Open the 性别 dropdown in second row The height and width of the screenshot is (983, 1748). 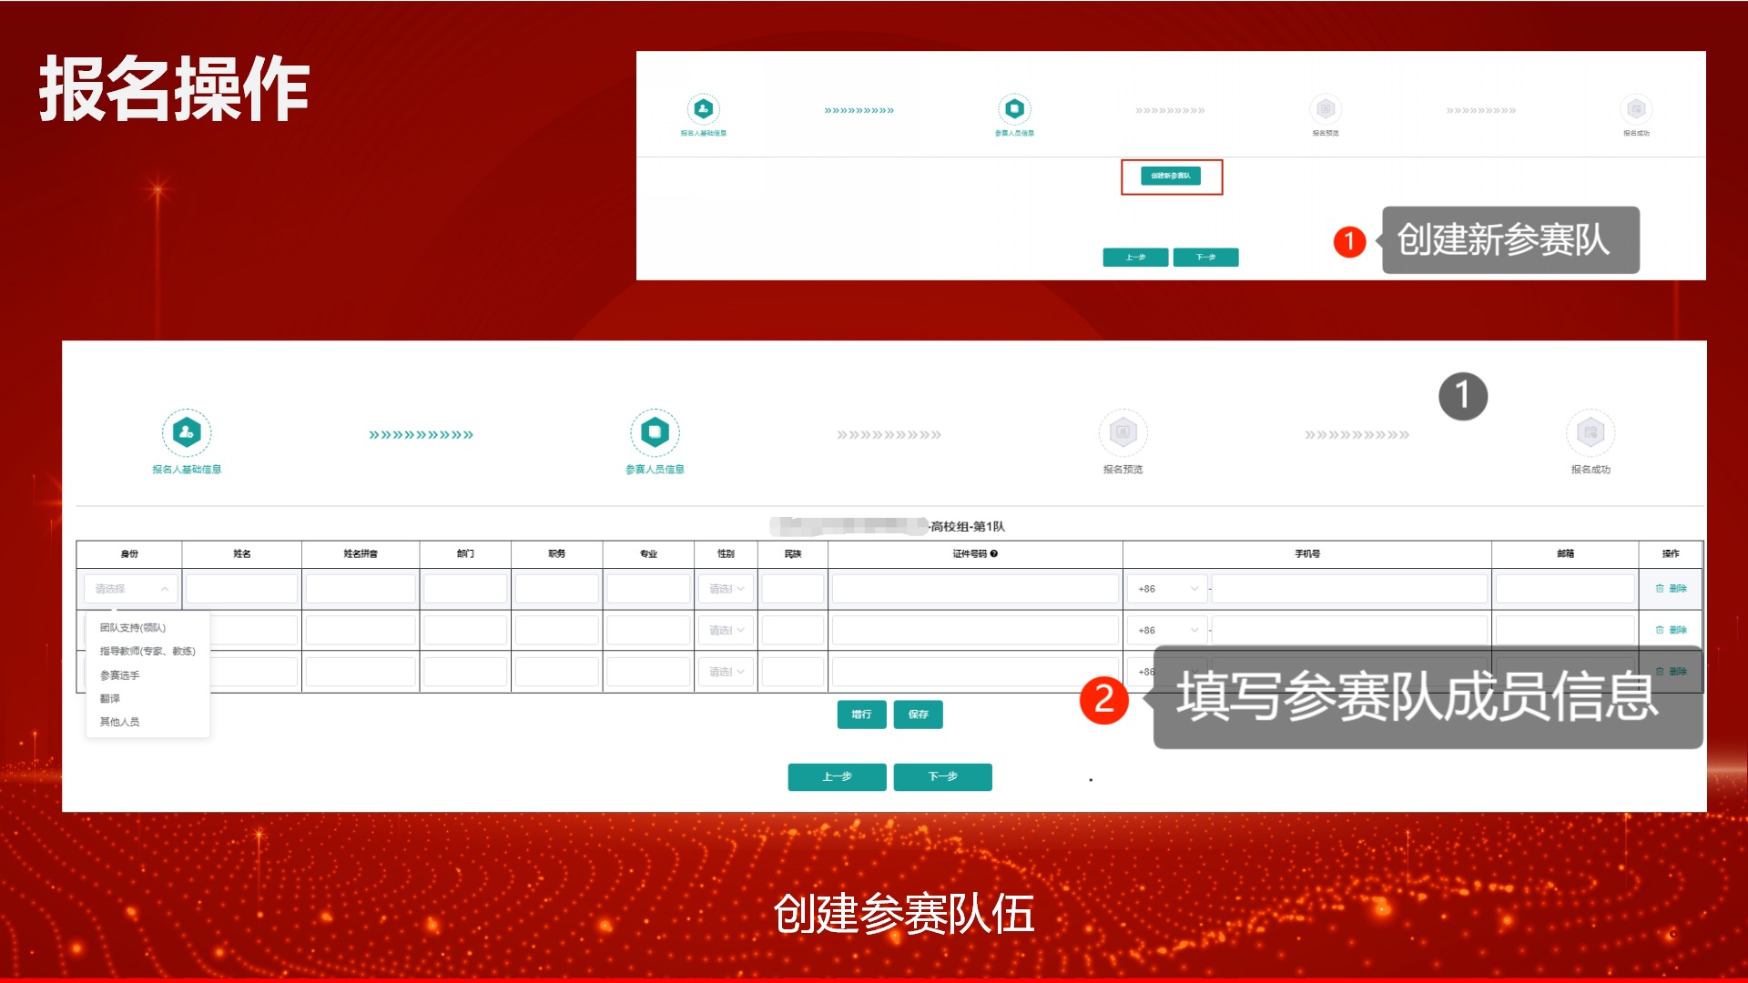pyautogui.click(x=726, y=629)
